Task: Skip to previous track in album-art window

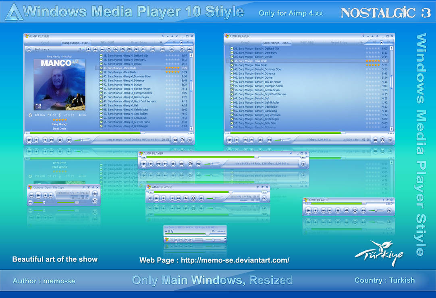Action: pyautogui.click(x=45, y=140)
